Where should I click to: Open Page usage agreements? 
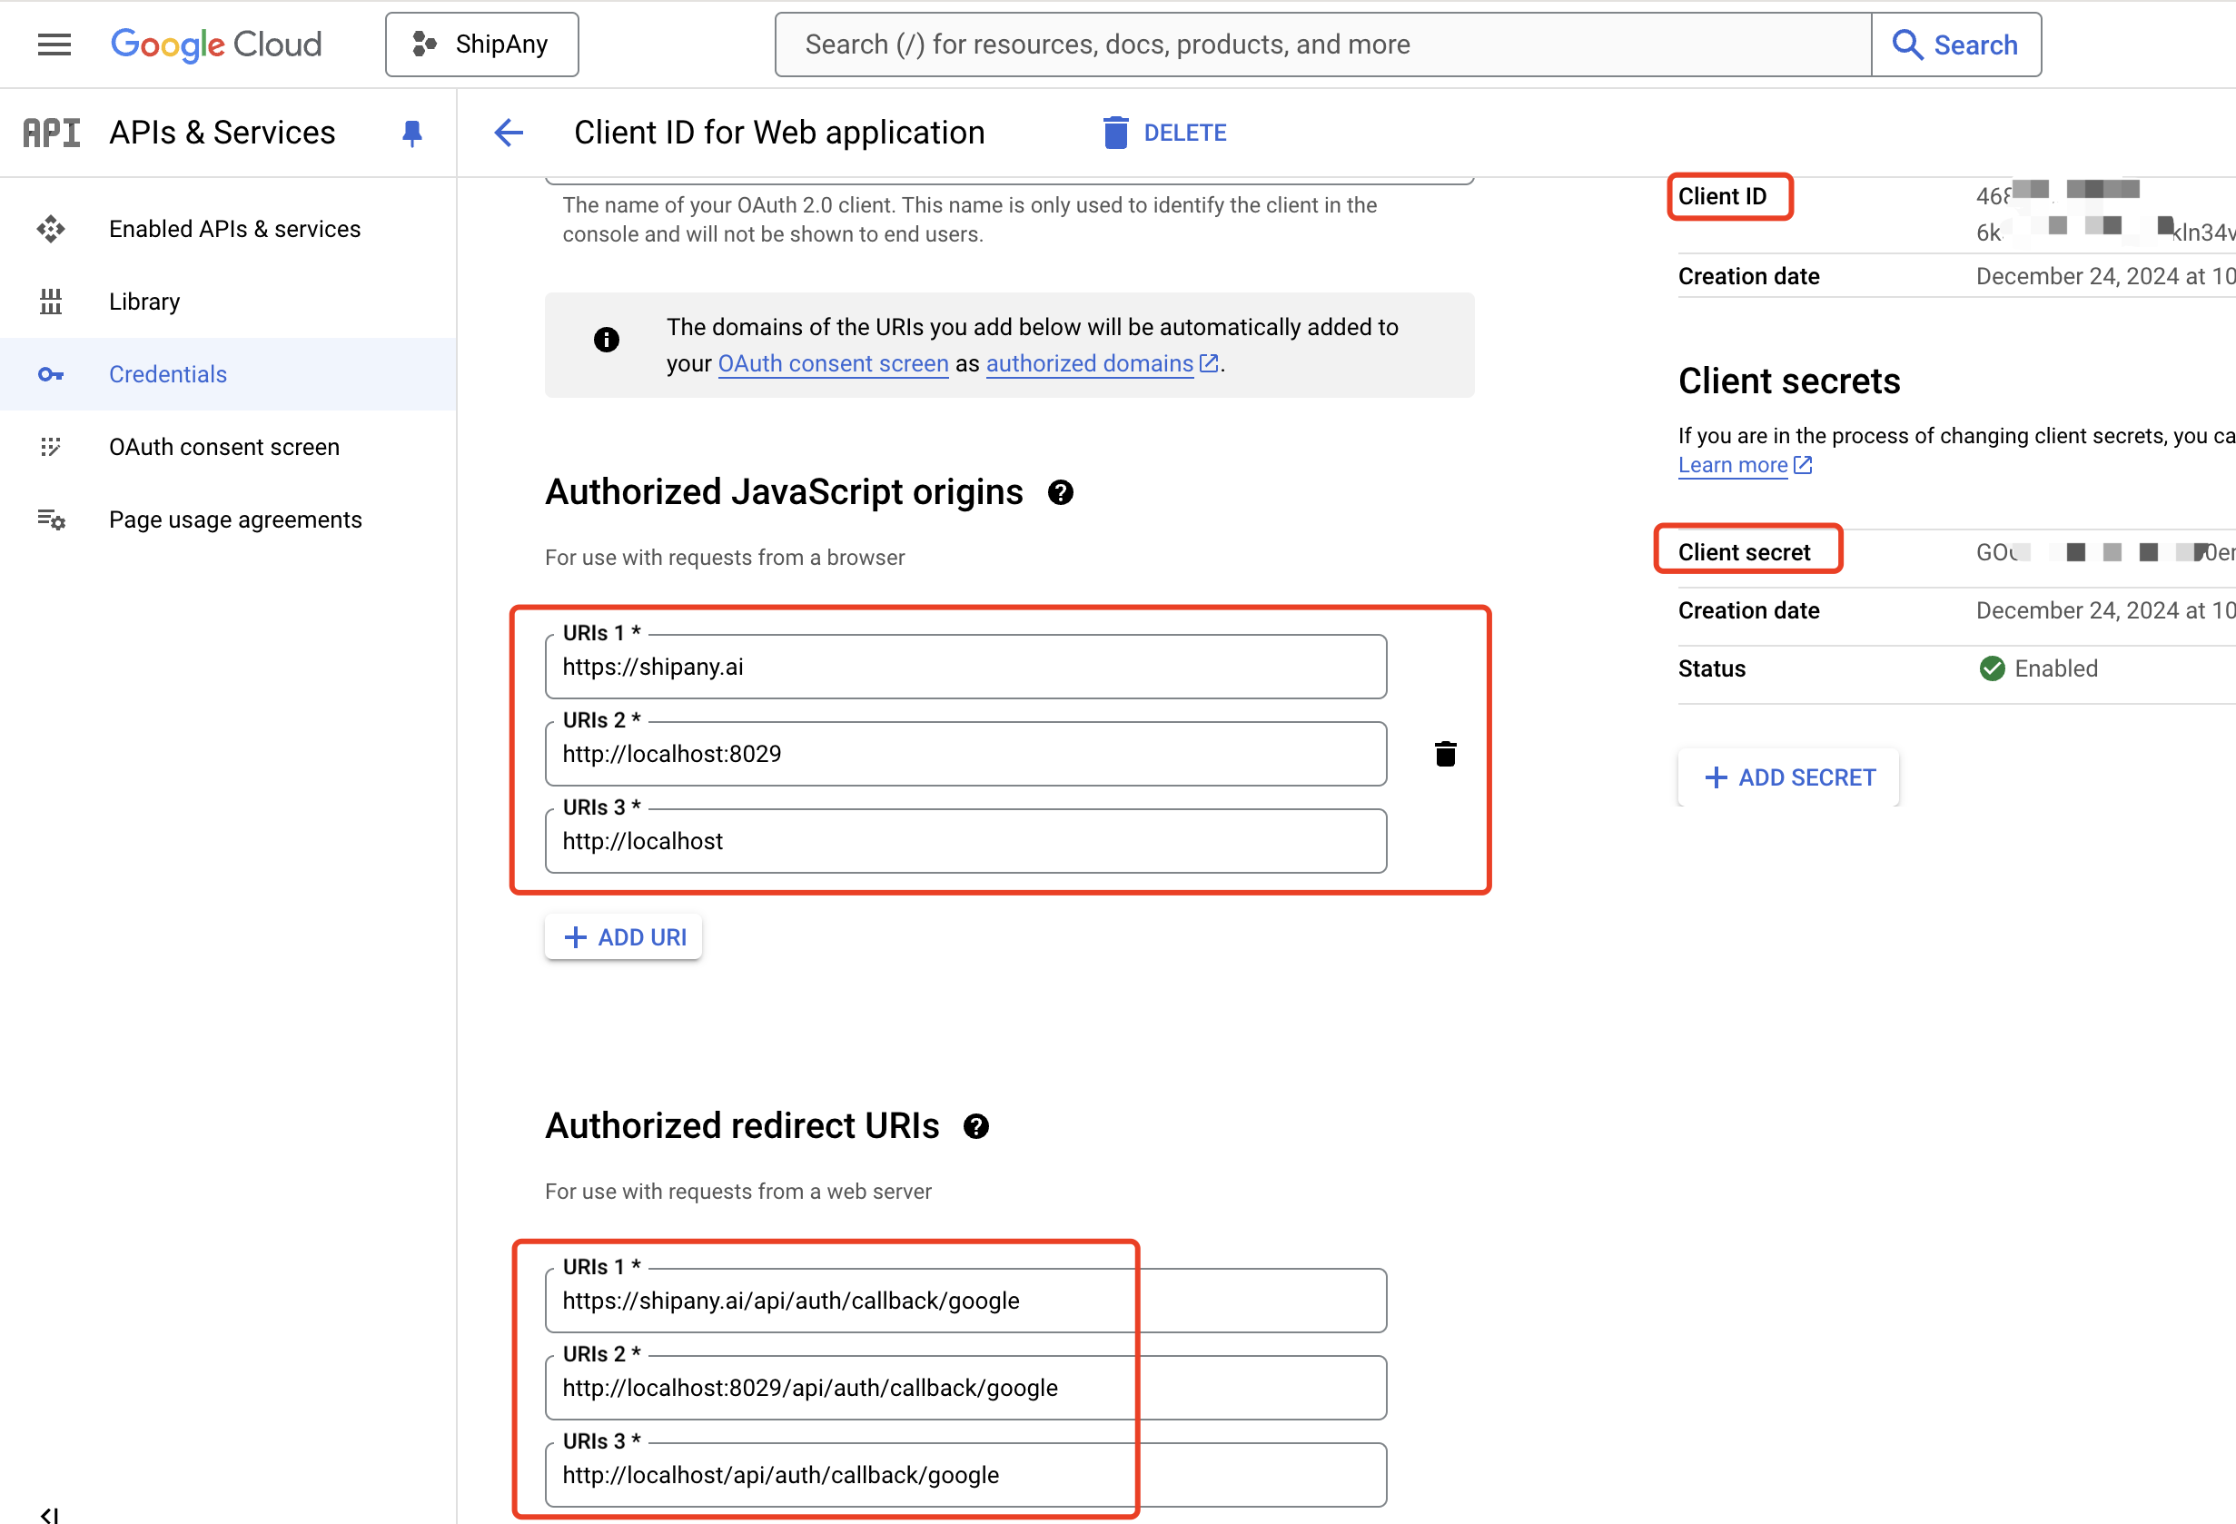point(228,520)
